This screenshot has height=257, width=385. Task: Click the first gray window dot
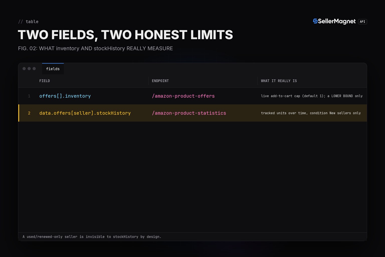pyautogui.click(x=24, y=69)
